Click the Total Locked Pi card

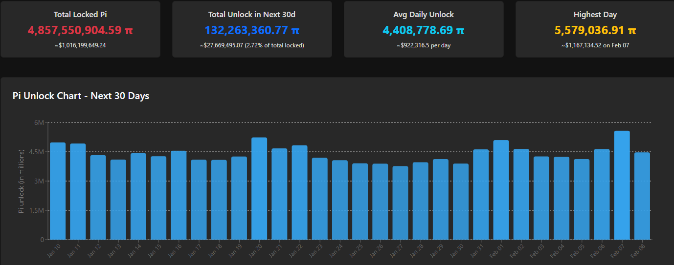(x=80, y=29)
